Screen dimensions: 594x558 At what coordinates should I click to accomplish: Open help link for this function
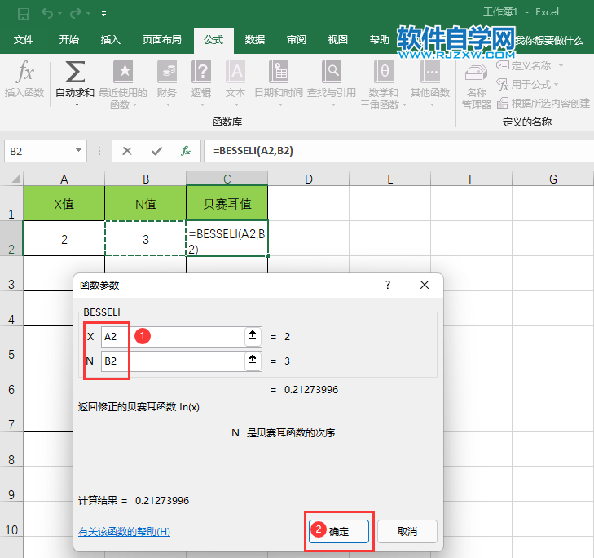click(x=124, y=531)
